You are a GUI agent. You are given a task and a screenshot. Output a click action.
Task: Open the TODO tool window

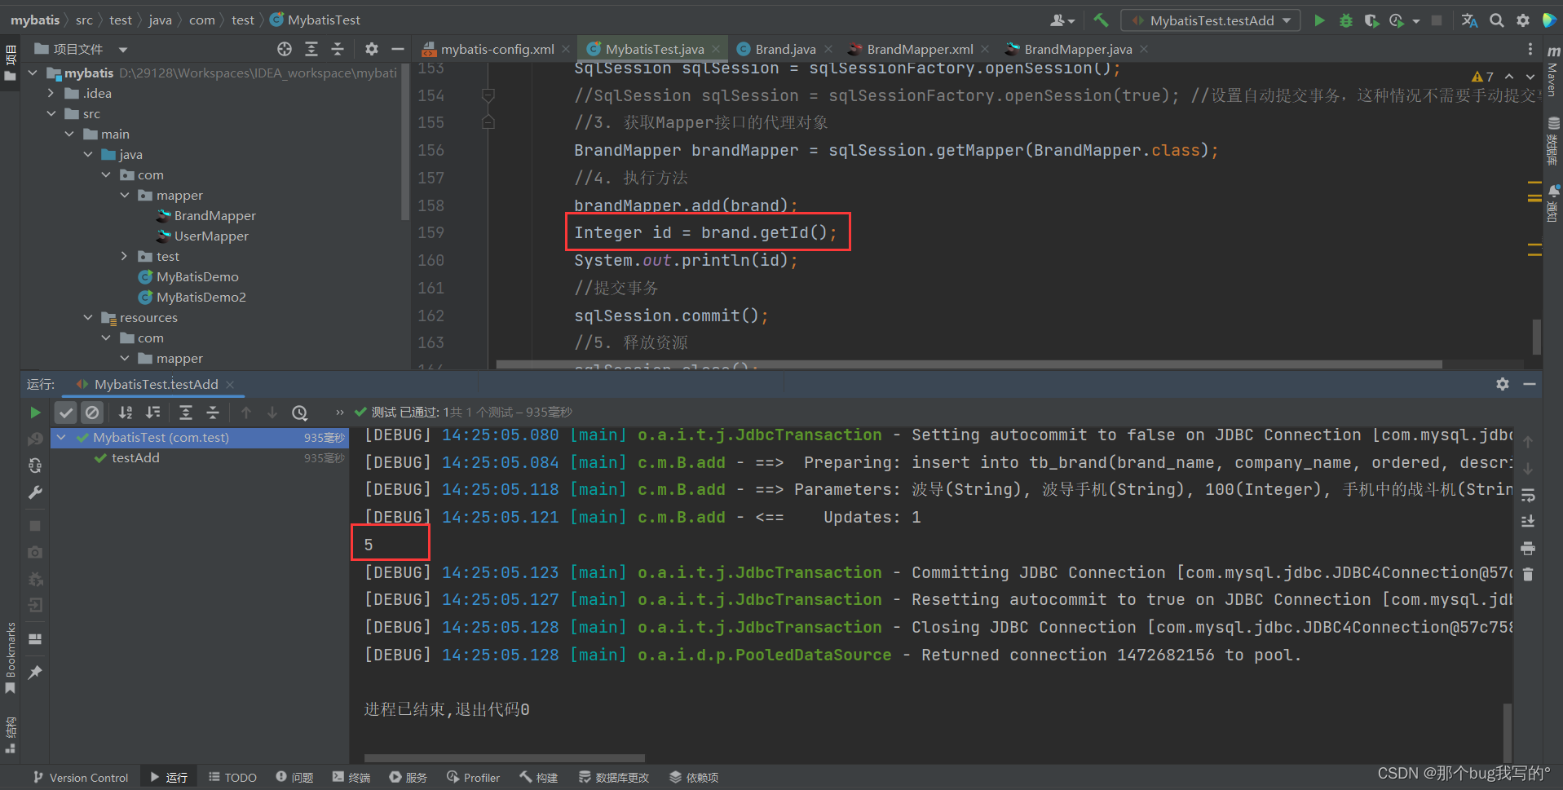tap(232, 778)
